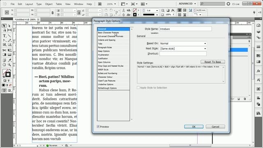Image resolution: width=263 pixels, height=148 pixels.
Task: Click the Shortcut input field
Action: pos(183,54)
